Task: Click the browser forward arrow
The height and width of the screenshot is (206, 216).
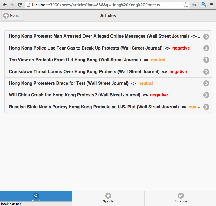Action: (12, 5)
